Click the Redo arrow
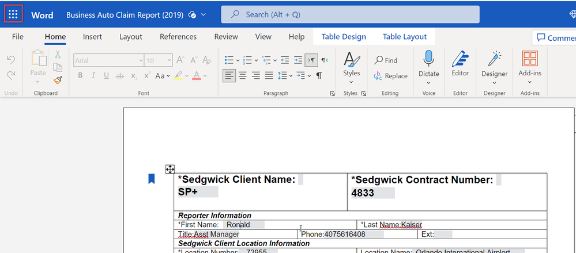 coord(11,75)
